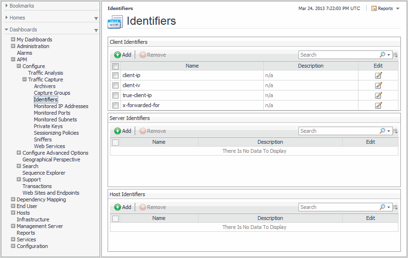Tick the checkbox beside client-iv
The width and height of the screenshot is (408, 258).
115,85
